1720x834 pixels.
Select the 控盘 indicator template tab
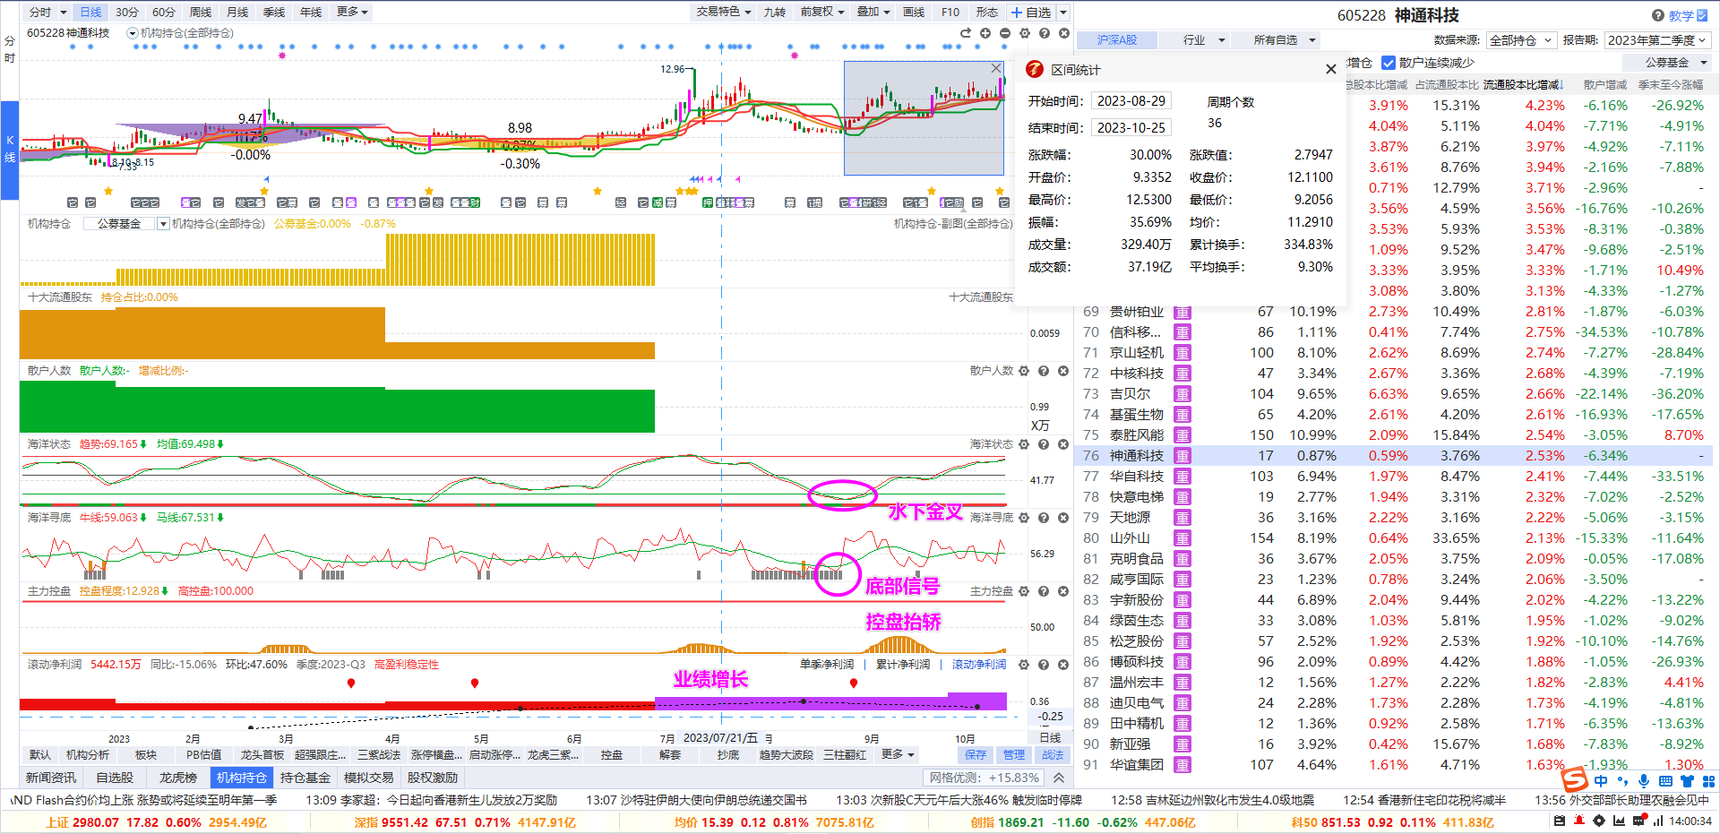tap(612, 755)
